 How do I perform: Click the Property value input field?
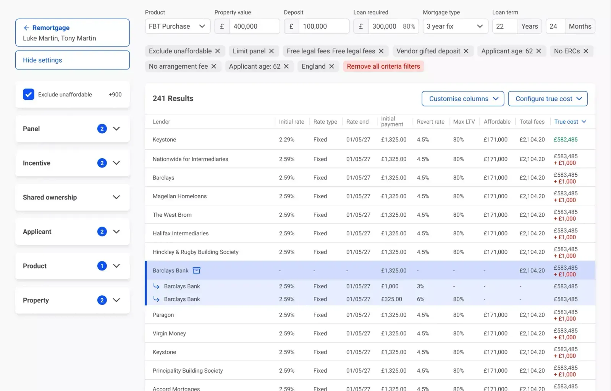[254, 26]
